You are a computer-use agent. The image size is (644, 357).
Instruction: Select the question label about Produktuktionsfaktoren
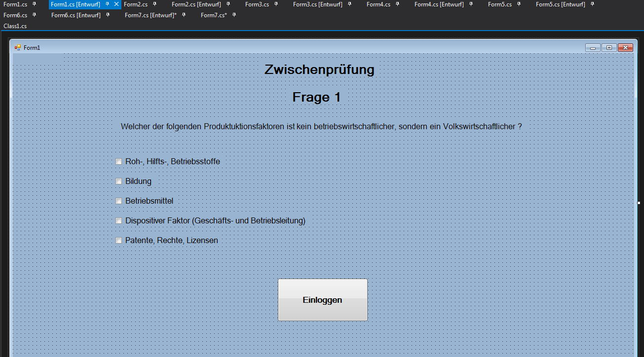point(321,127)
